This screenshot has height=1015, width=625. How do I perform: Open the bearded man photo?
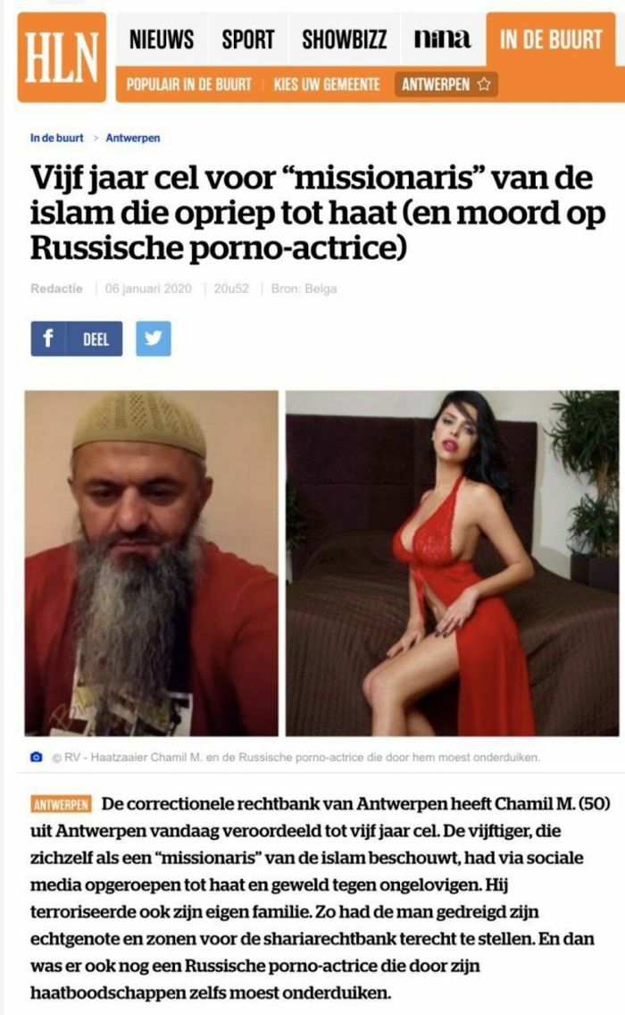pyautogui.click(x=152, y=563)
